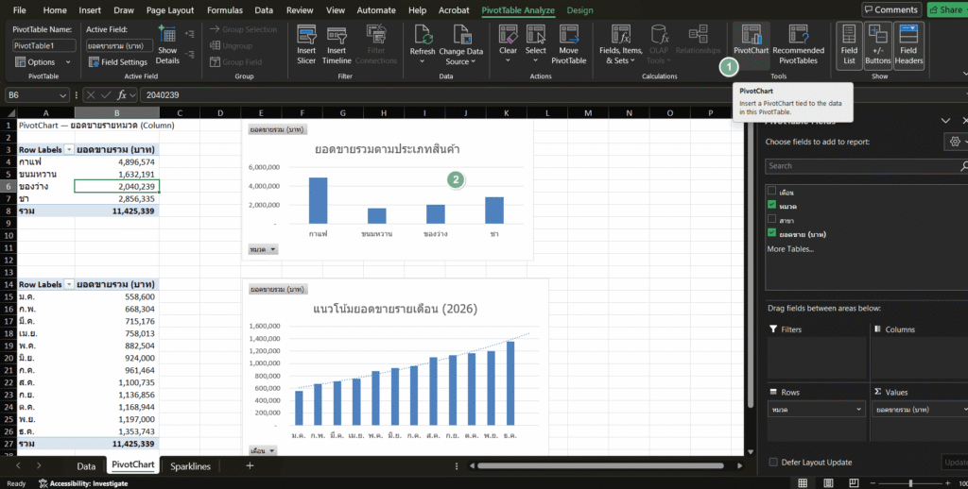Open the Comments button
Image resolution: width=968 pixels, height=489 pixels.
891,9
